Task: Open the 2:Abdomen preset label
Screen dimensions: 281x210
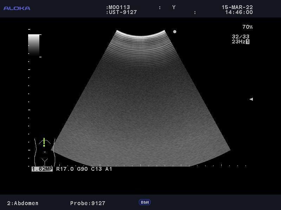Action: pyautogui.click(x=23, y=203)
